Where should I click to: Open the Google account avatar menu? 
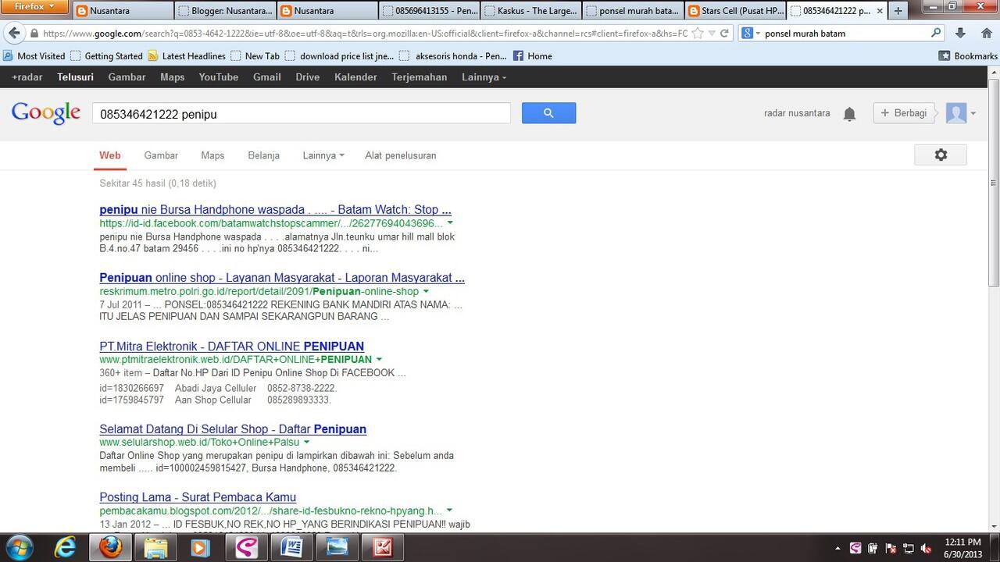[x=961, y=113]
